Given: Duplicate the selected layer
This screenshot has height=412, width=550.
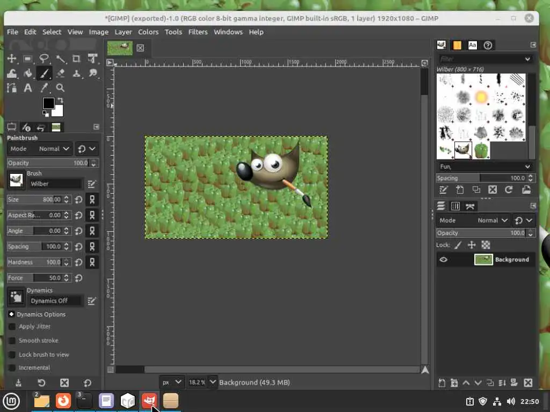Looking at the screenshot, I should tap(490, 383).
